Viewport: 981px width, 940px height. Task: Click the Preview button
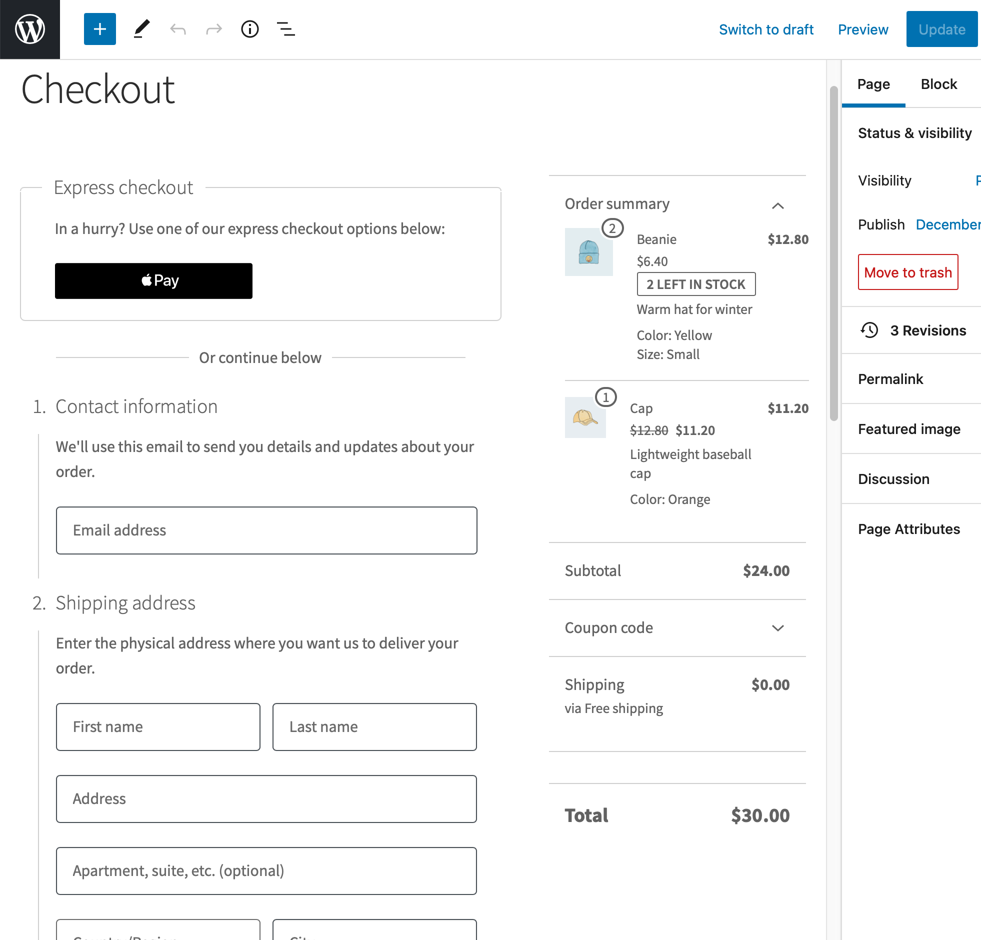863,29
